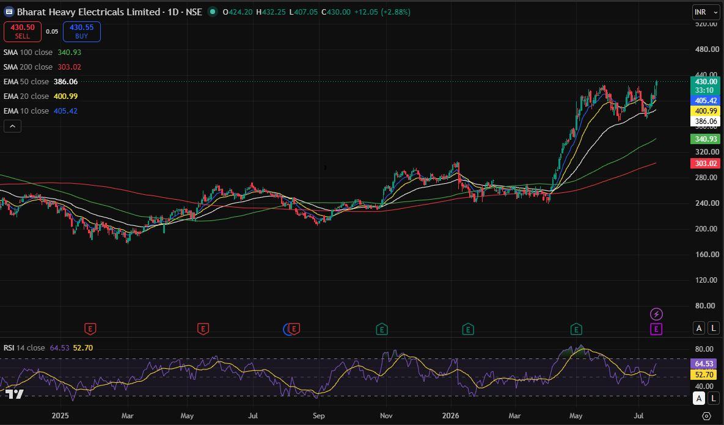Image resolution: width=724 pixels, height=425 pixels.
Task: Select the EMA 20 close indicator legend
Action: point(41,96)
